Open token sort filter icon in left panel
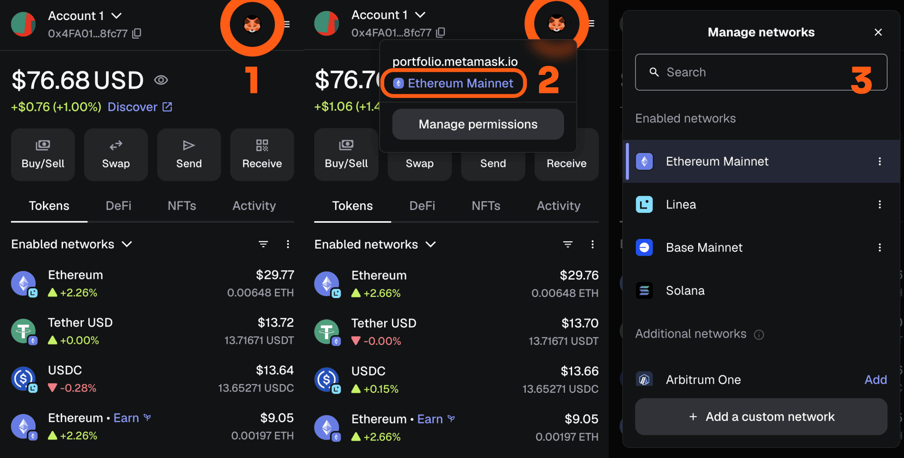904x458 pixels. point(263,244)
